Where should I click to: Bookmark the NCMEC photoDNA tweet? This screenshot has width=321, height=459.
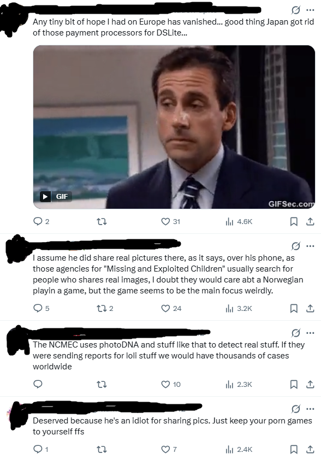pyautogui.click(x=294, y=384)
